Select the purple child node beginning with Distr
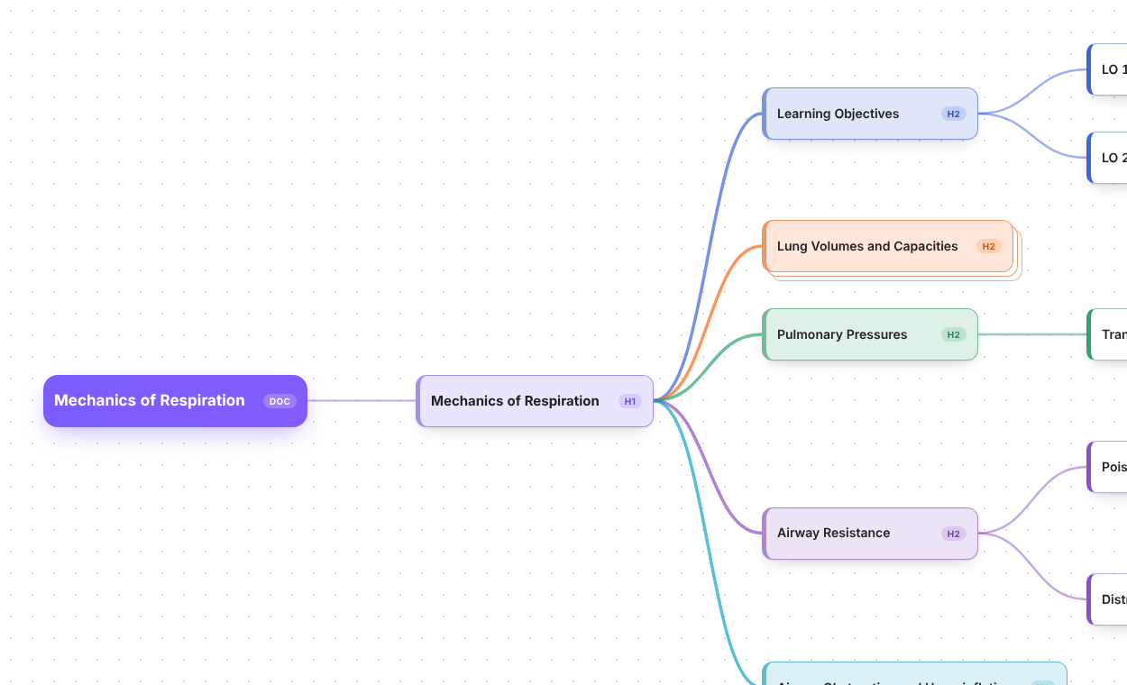1127x685 pixels. [1107, 599]
